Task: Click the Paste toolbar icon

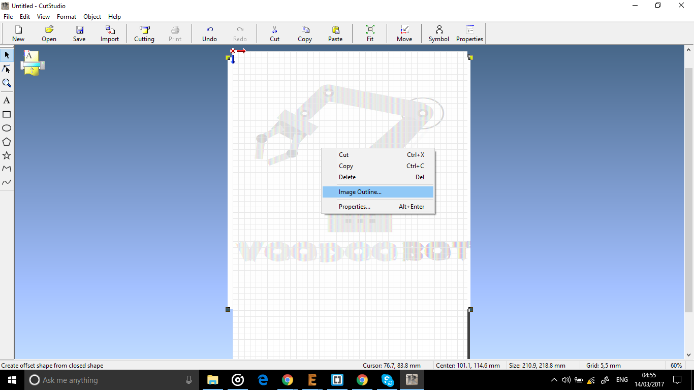Action: [335, 34]
